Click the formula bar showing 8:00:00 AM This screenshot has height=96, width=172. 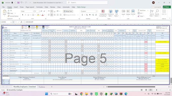[97, 22]
